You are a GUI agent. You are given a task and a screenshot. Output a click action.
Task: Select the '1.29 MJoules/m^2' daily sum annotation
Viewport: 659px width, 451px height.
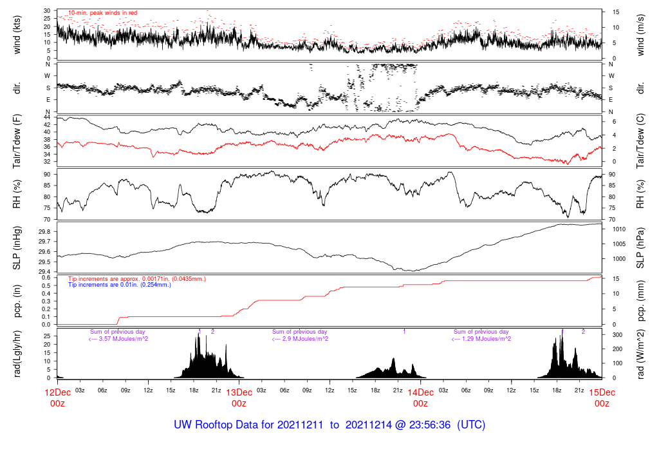[481, 339]
